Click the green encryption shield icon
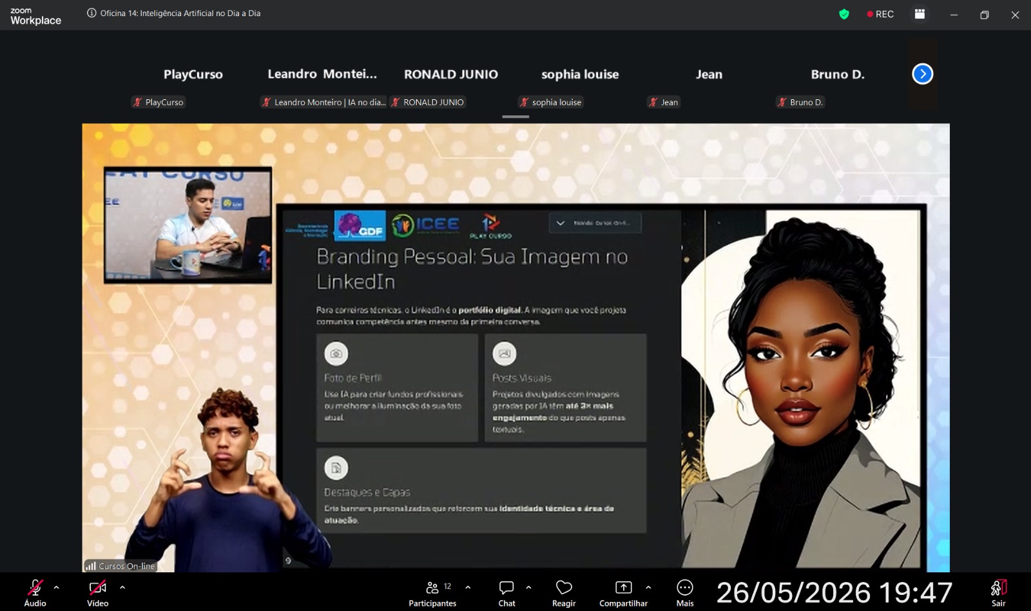 coord(844,14)
